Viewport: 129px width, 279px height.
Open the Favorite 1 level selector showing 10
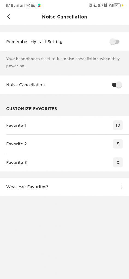(x=118, y=125)
